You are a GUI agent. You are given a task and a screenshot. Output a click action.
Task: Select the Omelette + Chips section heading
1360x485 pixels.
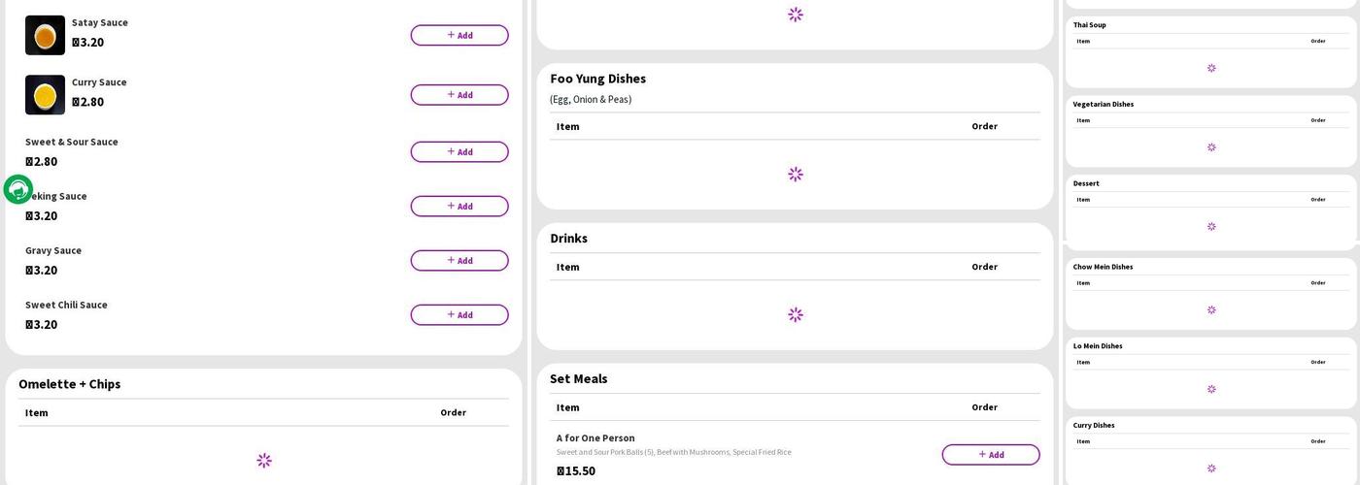click(x=70, y=384)
